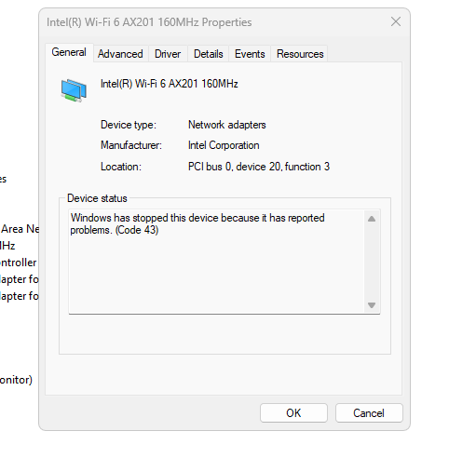
Task: Click inside the Code 43 status text box
Action: (217, 262)
